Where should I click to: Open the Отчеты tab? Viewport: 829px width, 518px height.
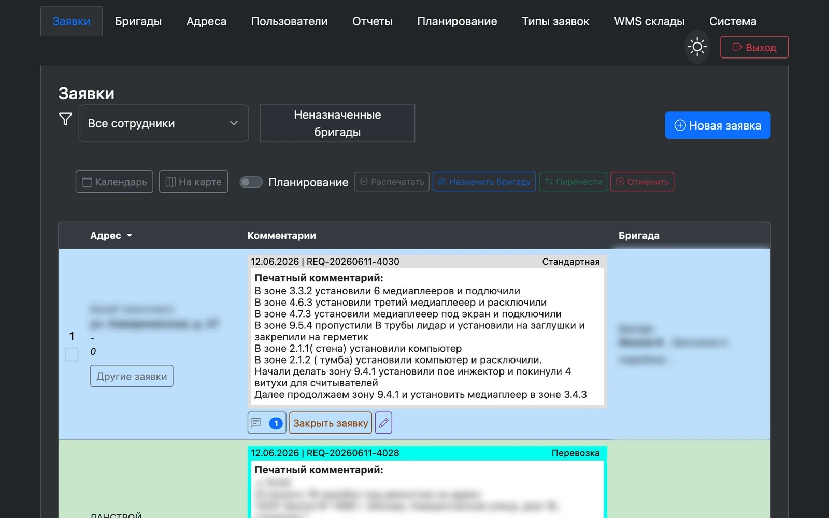pos(373,21)
